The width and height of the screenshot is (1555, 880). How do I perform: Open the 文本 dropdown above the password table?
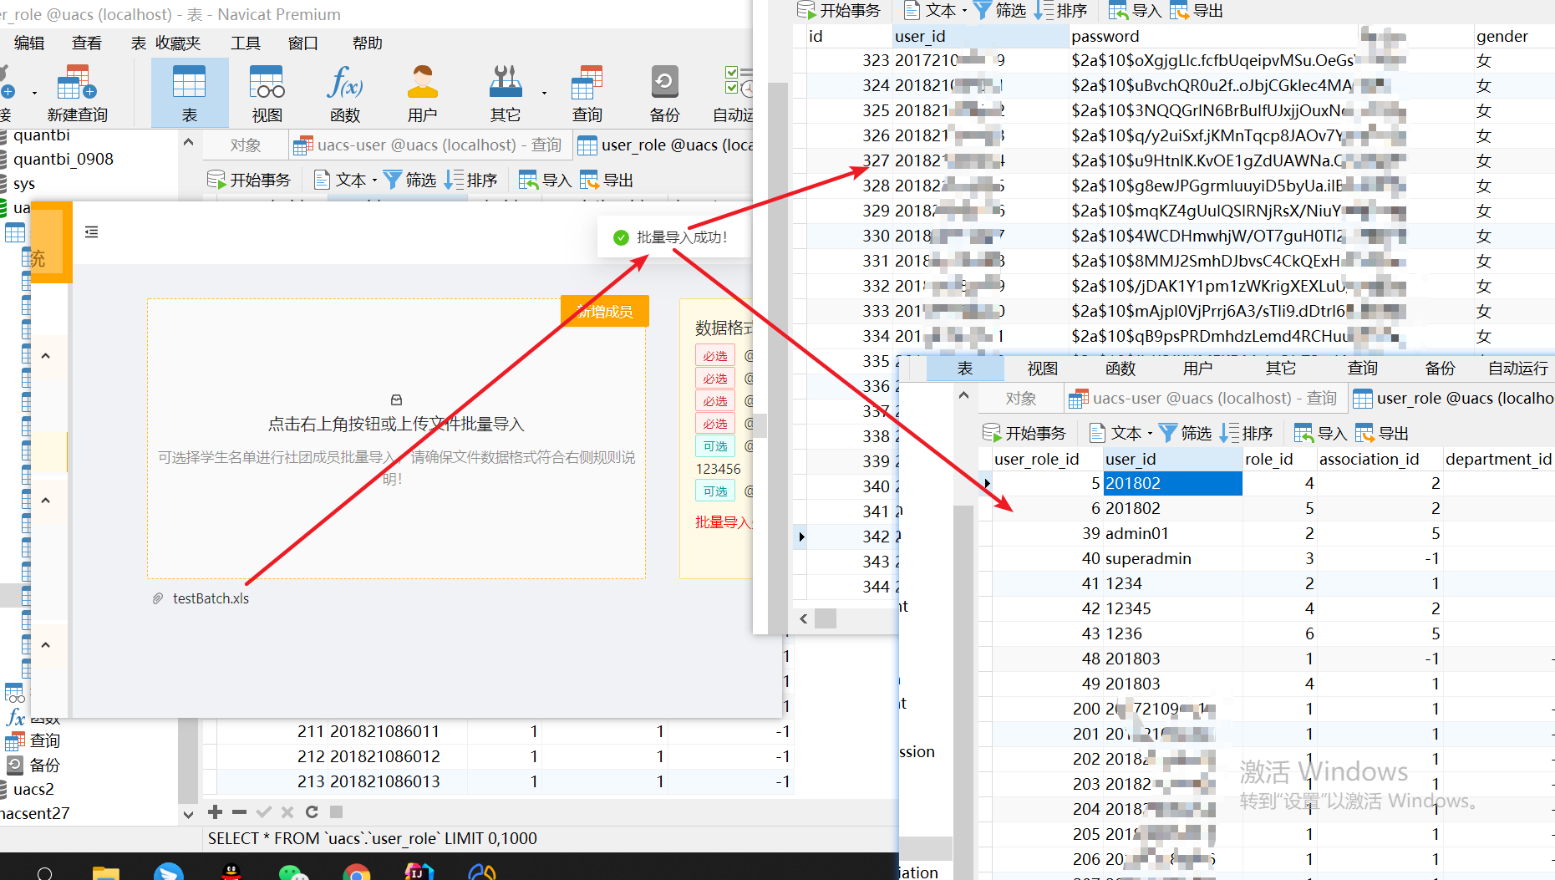click(x=935, y=10)
